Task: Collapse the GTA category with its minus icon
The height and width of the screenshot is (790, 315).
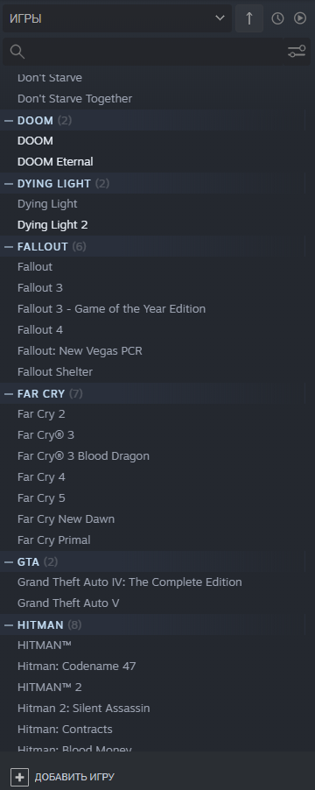Action: pos(9,561)
